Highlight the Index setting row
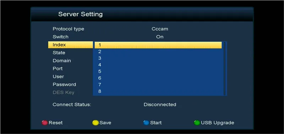Image resolution: width=284 pixels, height=134 pixels. click(x=70, y=45)
